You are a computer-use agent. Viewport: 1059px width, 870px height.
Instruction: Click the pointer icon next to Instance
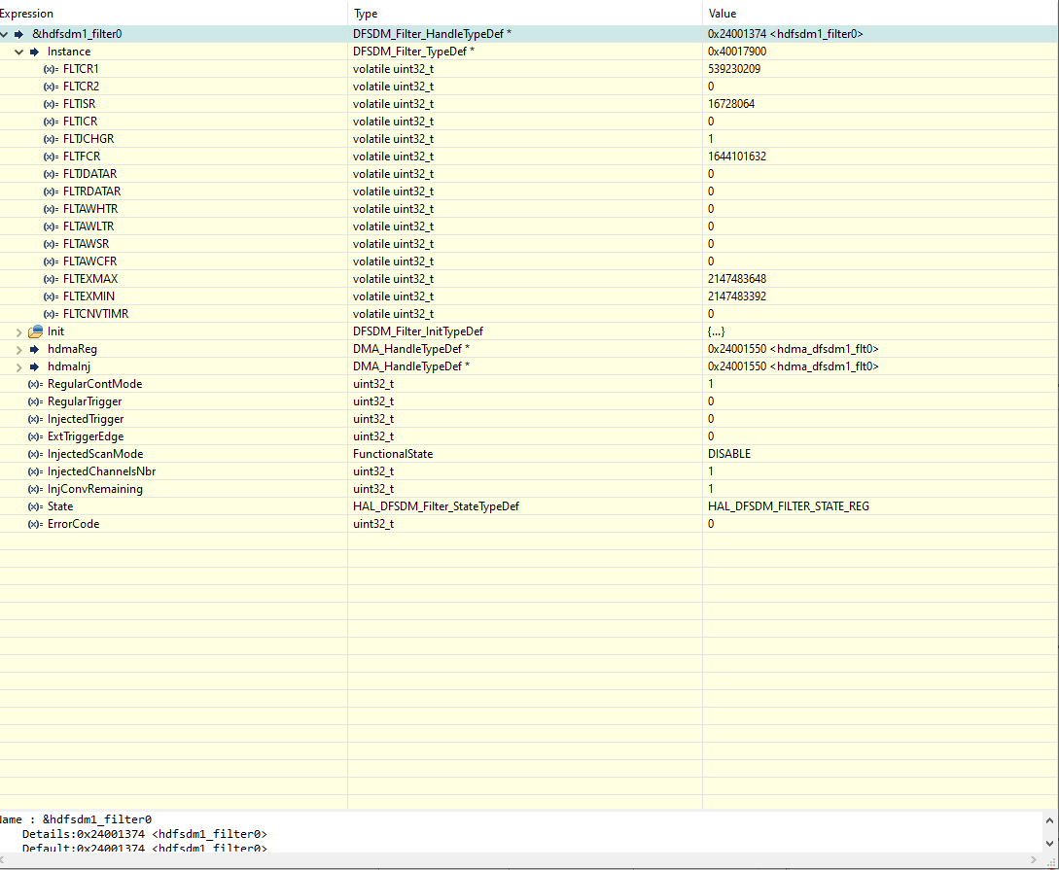[x=34, y=51]
